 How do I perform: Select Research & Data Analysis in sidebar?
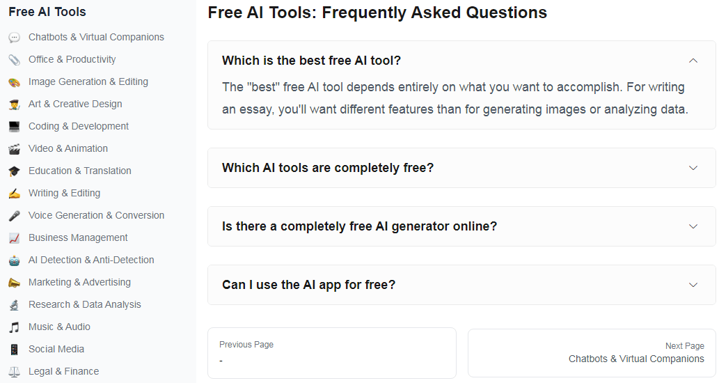84,305
